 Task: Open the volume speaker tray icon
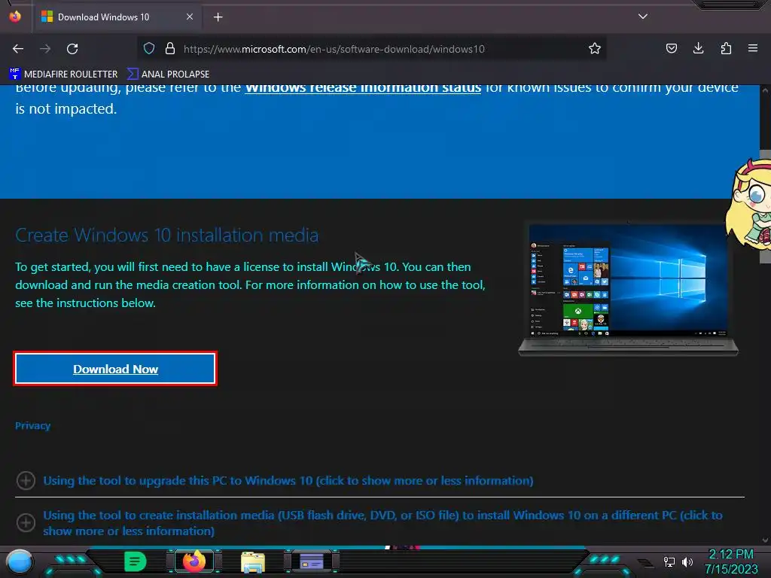687,561
